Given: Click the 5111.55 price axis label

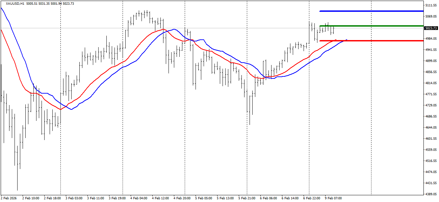Looking at the screenshot, I should pyautogui.click(x=431, y=5).
